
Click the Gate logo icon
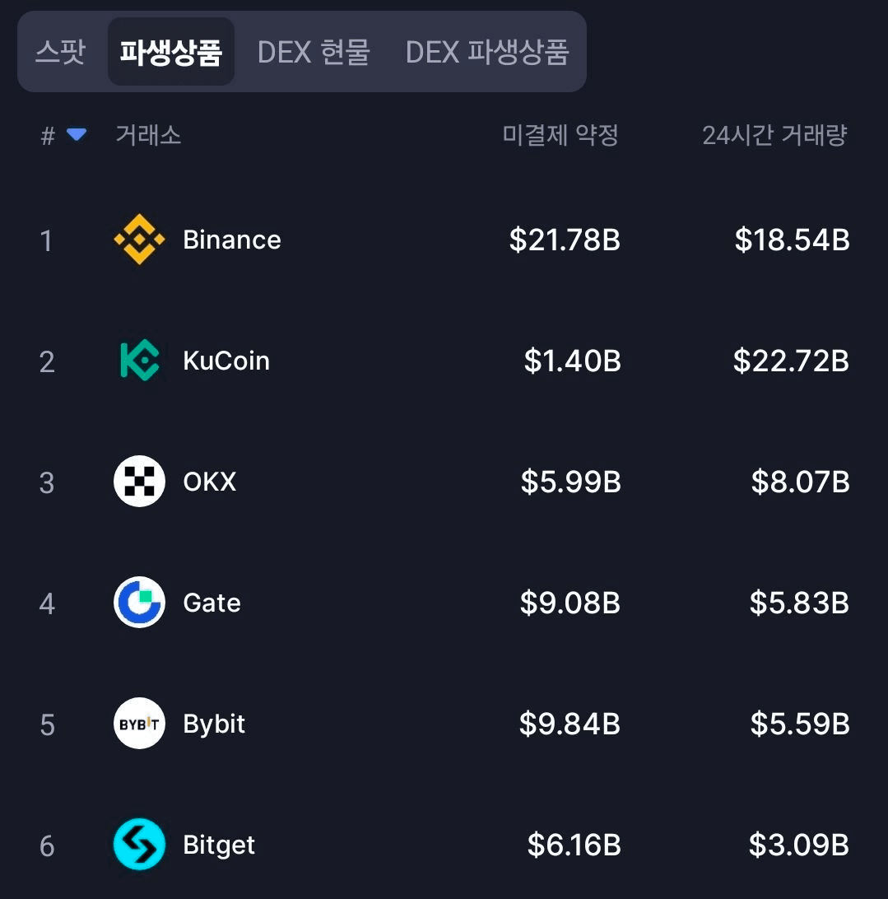pos(139,603)
